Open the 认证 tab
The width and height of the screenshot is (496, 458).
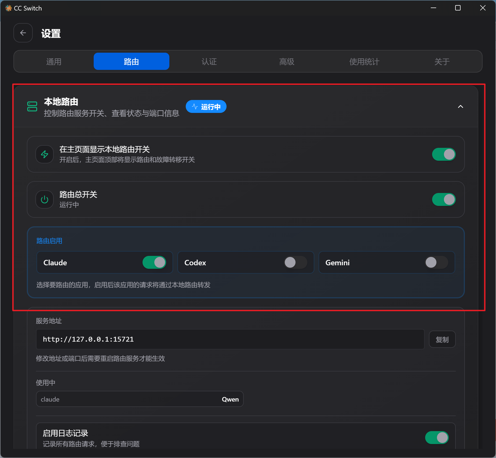(x=209, y=62)
